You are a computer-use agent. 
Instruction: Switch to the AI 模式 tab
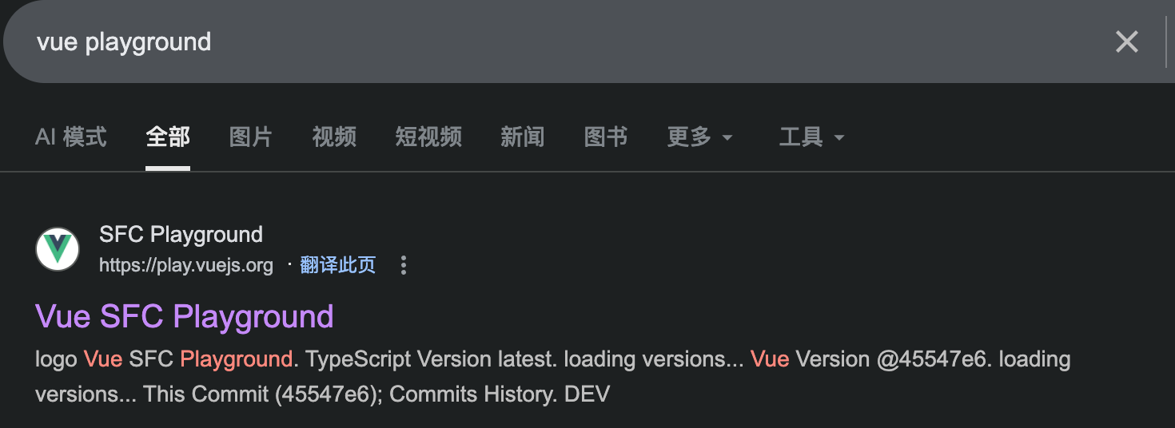pyautogui.click(x=71, y=137)
